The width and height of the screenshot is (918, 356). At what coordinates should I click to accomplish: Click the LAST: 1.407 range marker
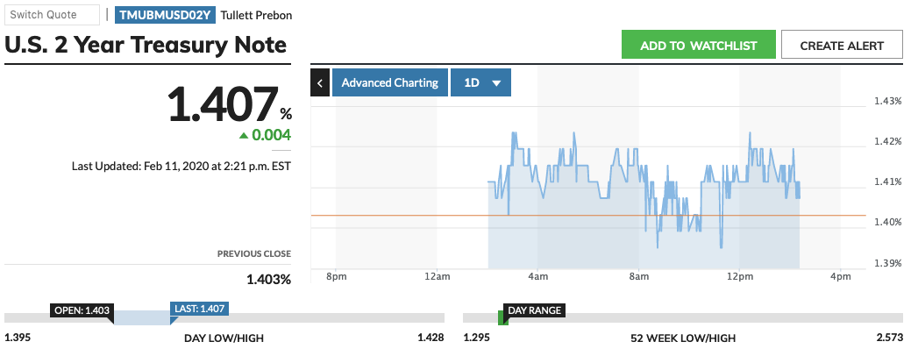point(199,310)
